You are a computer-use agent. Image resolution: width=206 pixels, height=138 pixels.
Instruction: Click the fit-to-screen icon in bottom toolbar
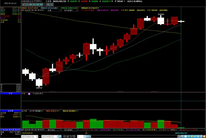[198, 136]
